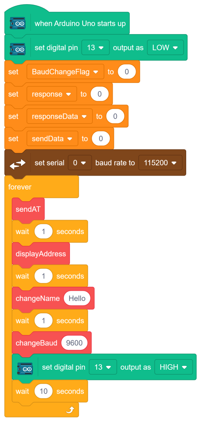Open the LOW output dropdown
201x422 pixels.
point(165,48)
